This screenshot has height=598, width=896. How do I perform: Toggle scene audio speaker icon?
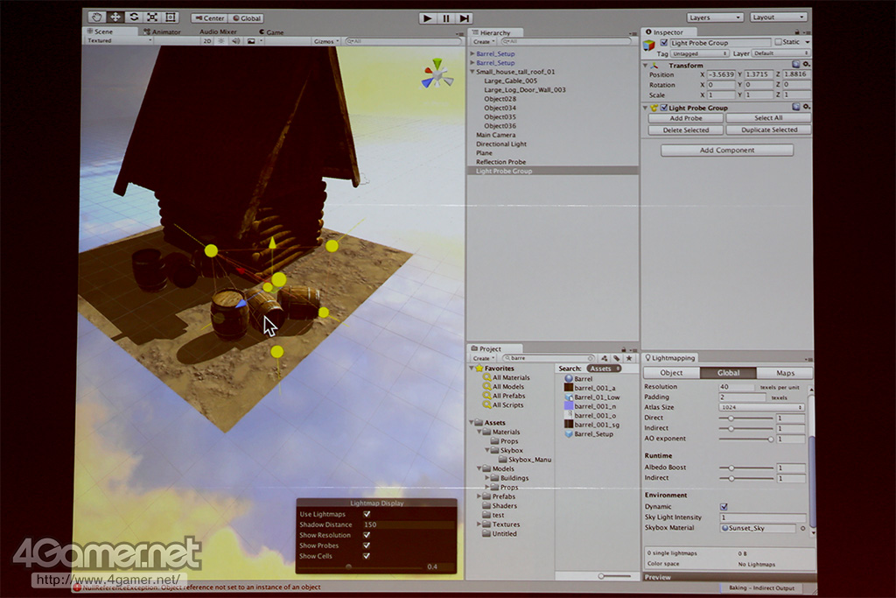click(x=235, y=41)
